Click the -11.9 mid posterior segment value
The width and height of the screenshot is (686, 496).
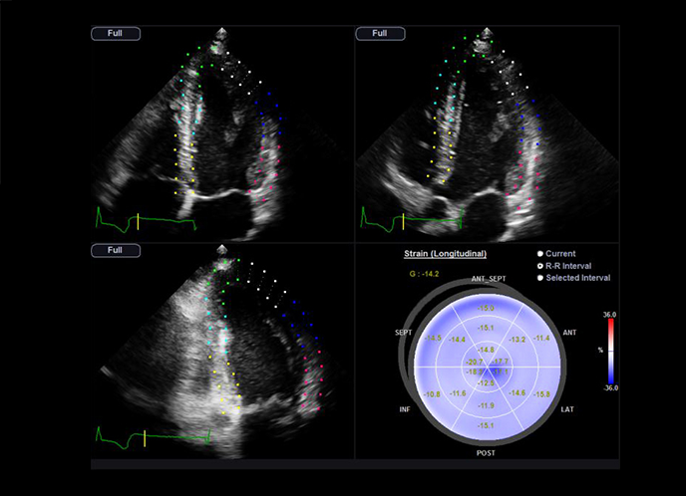pyautogui.click(x=486, y=405)
